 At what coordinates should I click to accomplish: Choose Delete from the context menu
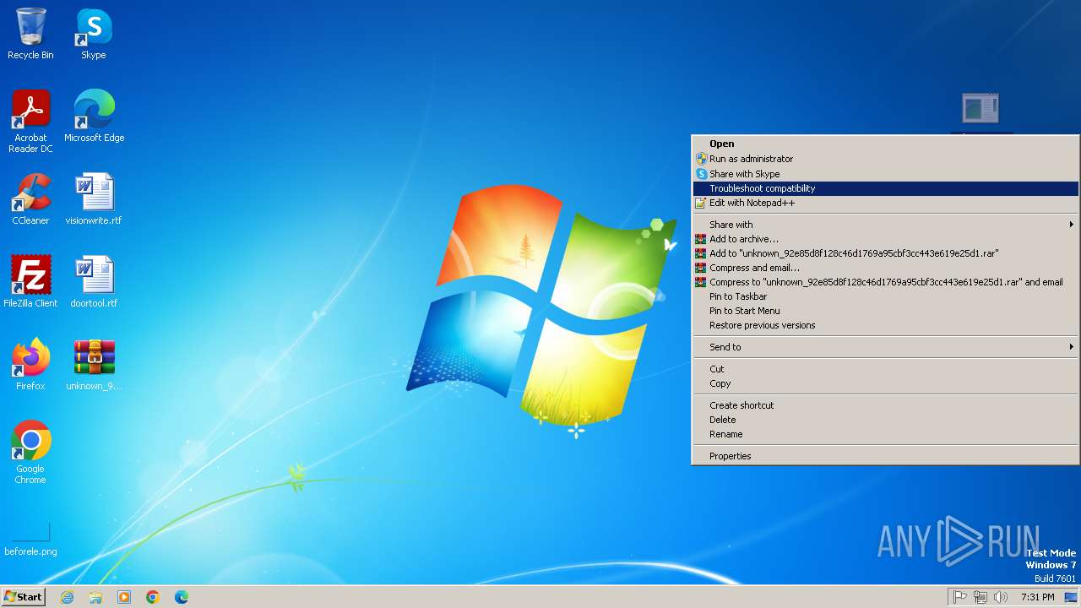coord(885,420)
